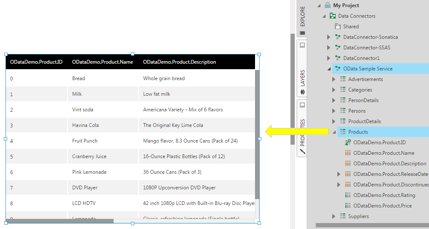This screenshot has height=229, width=429.
Task: Click the orange column icon beside ODataDemo.Product.Name
Action: [348, 153]
